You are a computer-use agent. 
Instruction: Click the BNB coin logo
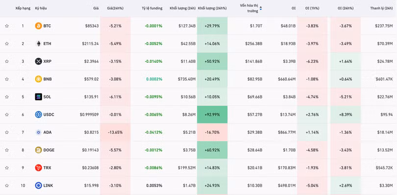tap(39, 79)
